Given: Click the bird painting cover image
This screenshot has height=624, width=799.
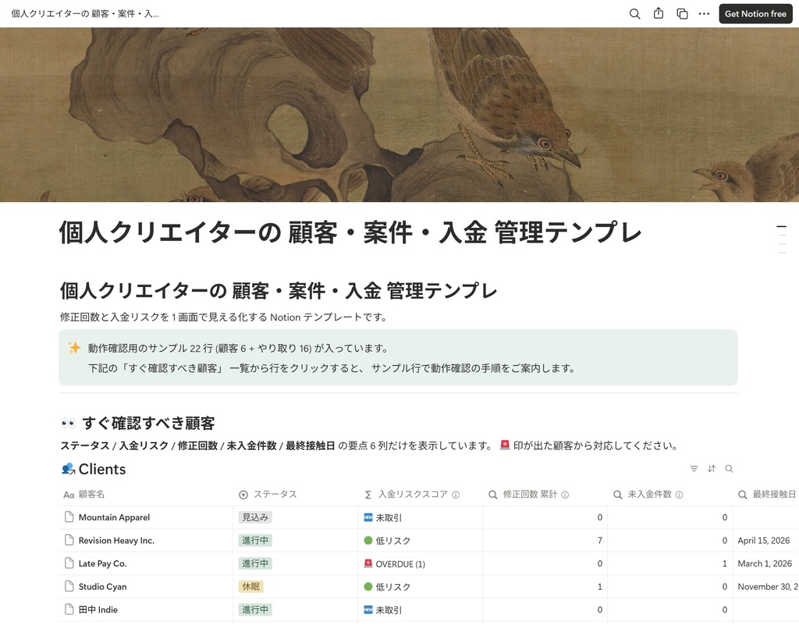Looking at the screenshot, I should coord(399,115).
